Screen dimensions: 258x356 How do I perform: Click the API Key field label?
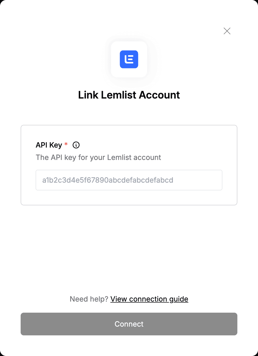(49, 145)
